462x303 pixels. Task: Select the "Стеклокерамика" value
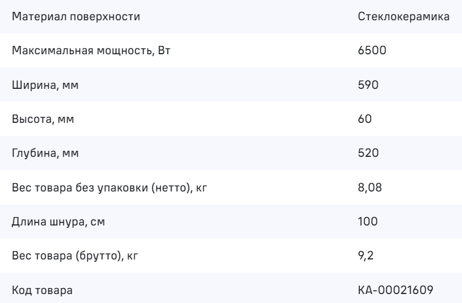403,16
